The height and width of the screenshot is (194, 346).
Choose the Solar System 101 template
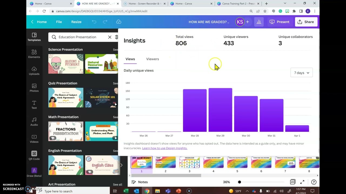coord(101,98)
